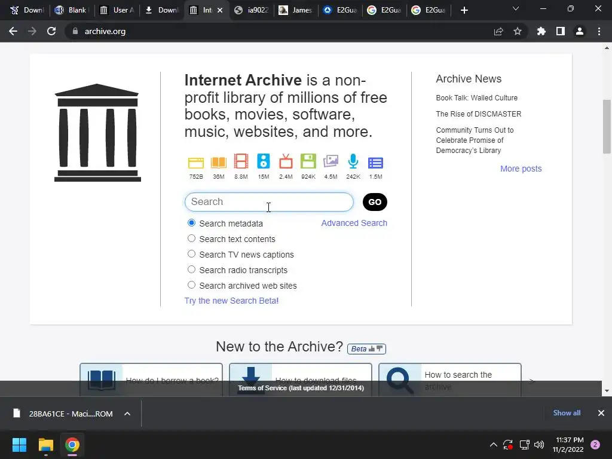
Task: Open How to search the archive card
Action: [449, 380]
